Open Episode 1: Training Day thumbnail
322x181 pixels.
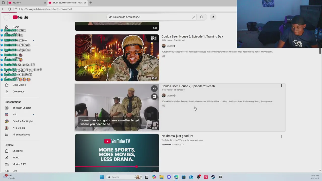point(117,58)
